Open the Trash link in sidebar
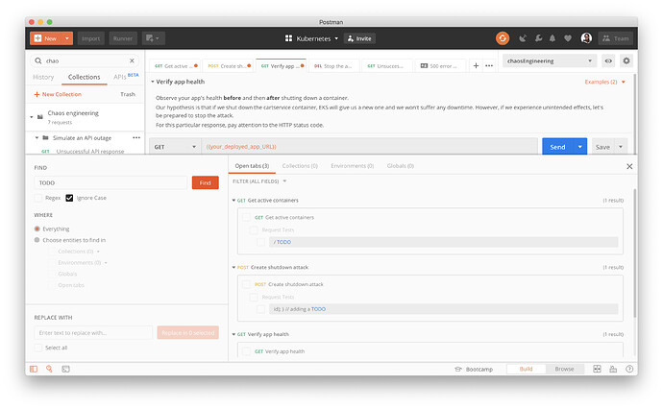The width and height of the screenshot is (663, 409). pos(127,94)
